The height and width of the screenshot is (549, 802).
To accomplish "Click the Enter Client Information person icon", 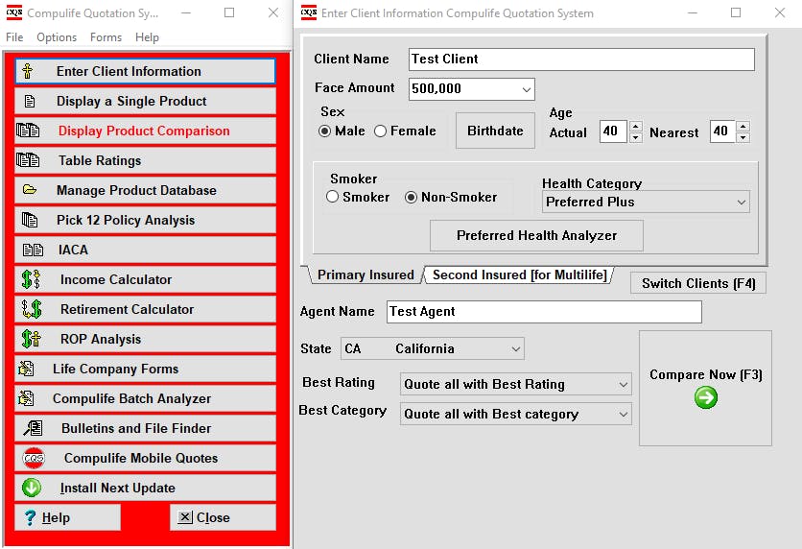I will [28, 71].
